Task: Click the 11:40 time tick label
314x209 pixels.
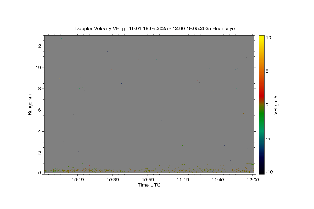Action: [x=218, y=180]
